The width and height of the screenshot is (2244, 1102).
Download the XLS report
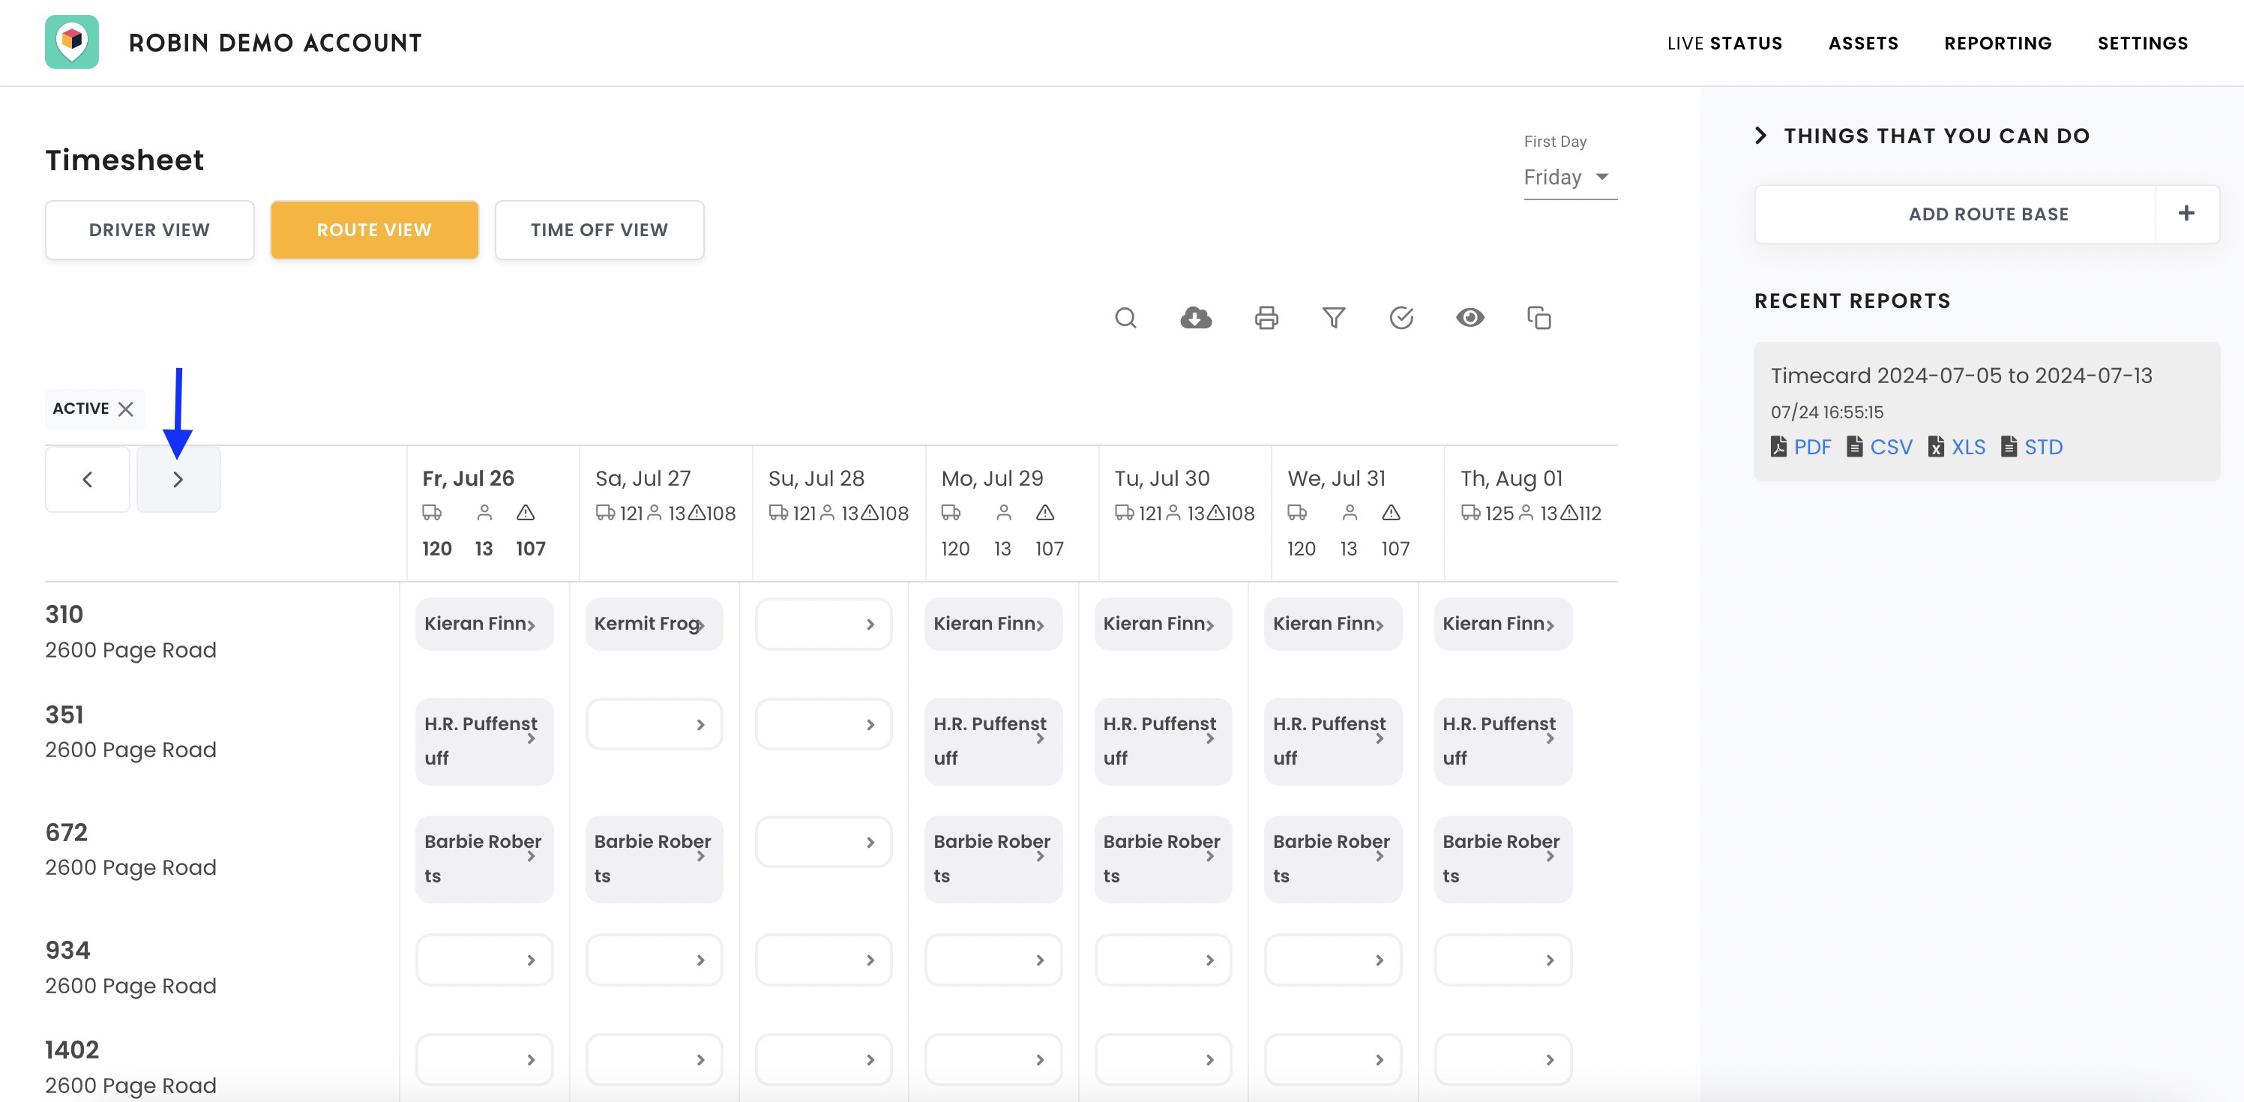coord(1958,447)
